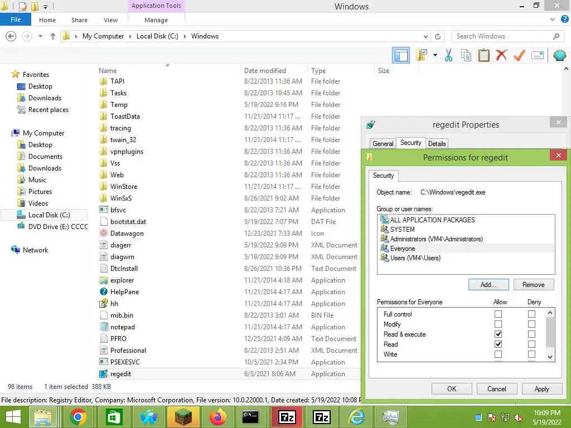Open the Windows Store taskbar icon
Image resolution: width=571 pixels, height=428 pixels.
coord(114,417)
